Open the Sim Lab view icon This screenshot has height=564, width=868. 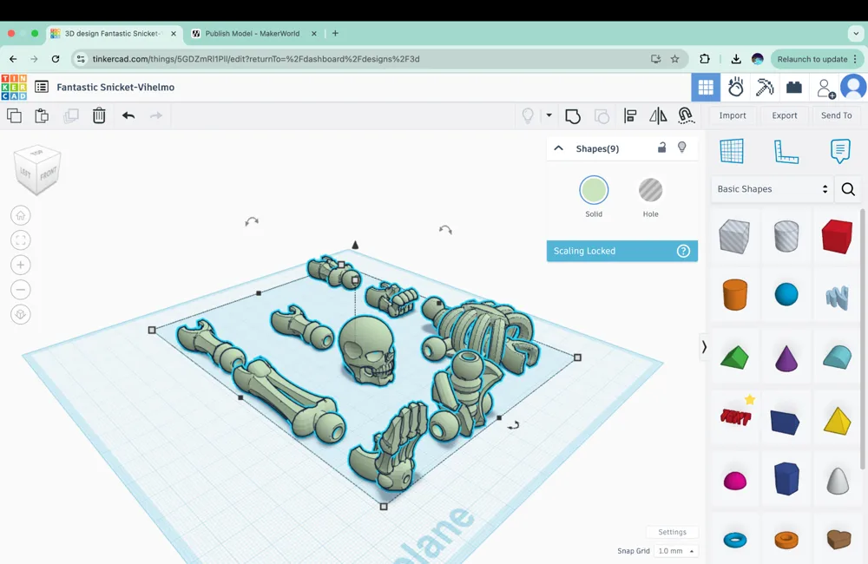click(x=736, y=87)
